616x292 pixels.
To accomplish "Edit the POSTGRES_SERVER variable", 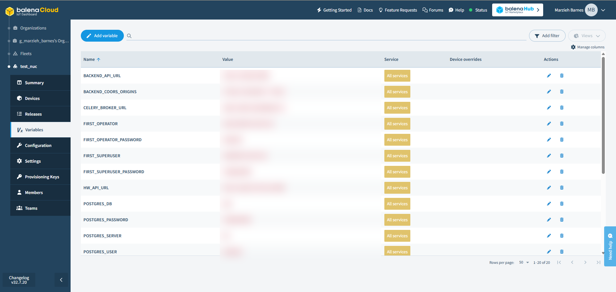I will pos(549,236).
